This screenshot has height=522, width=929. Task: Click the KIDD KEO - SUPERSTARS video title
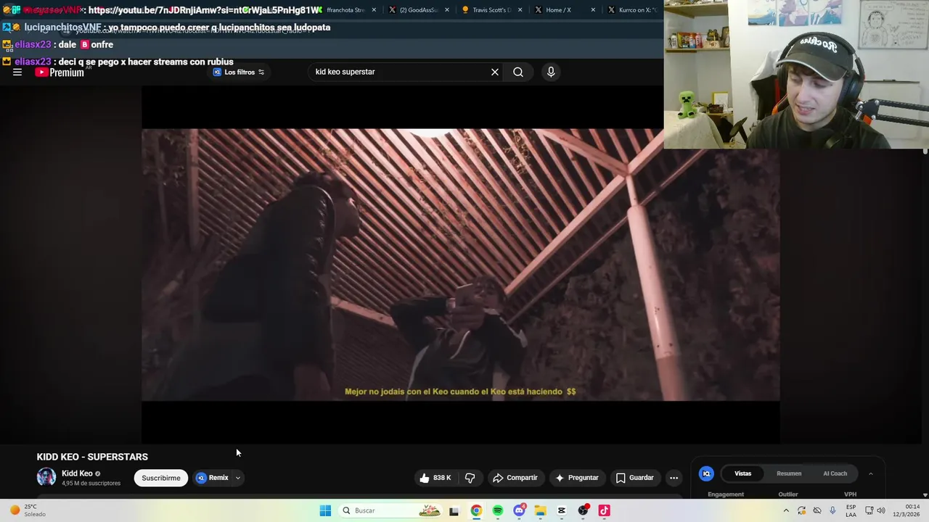coord(92,457)
